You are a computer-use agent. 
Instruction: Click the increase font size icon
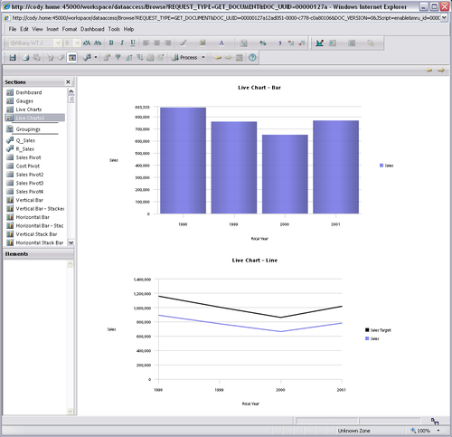[x=87, y=43]
